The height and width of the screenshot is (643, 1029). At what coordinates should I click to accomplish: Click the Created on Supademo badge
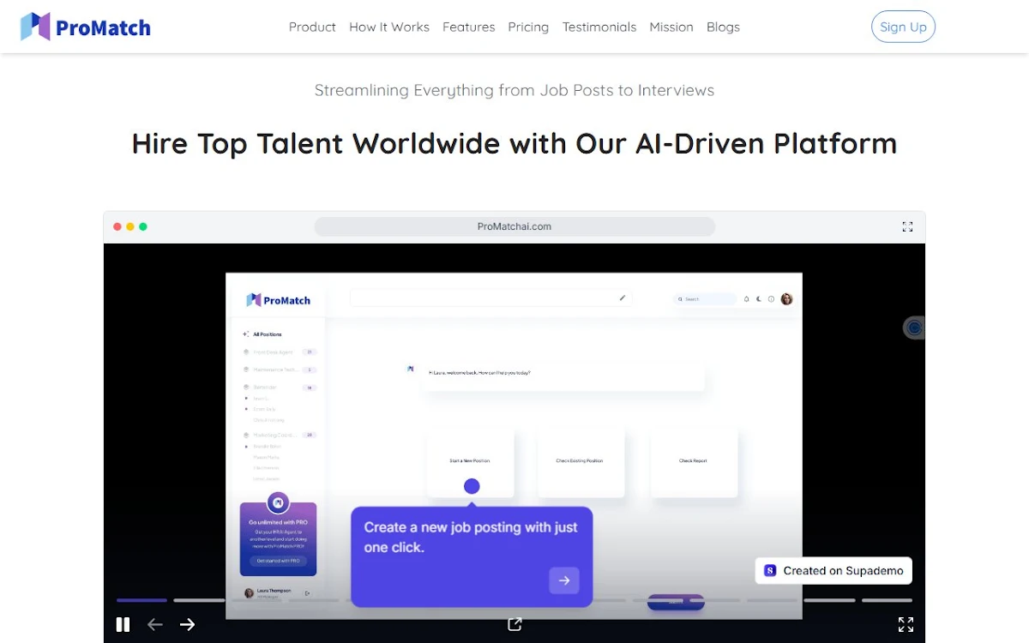pos(834,571)
